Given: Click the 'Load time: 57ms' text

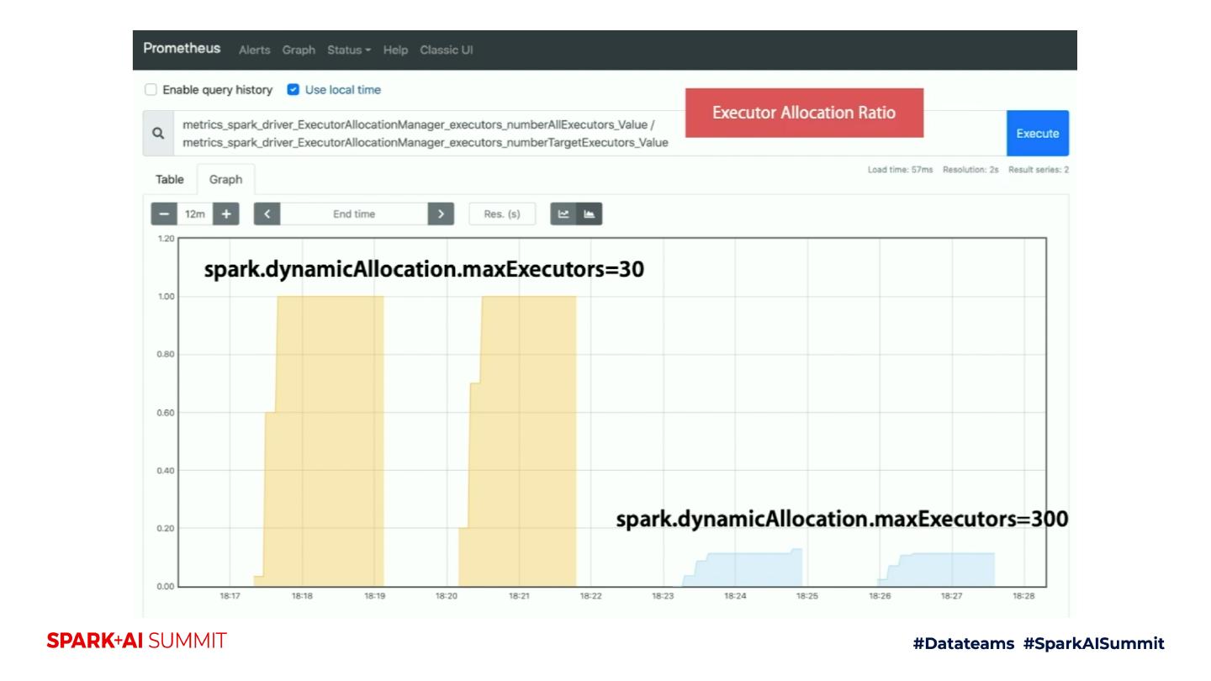Looking at the screenshot, I should coord(900,170).
